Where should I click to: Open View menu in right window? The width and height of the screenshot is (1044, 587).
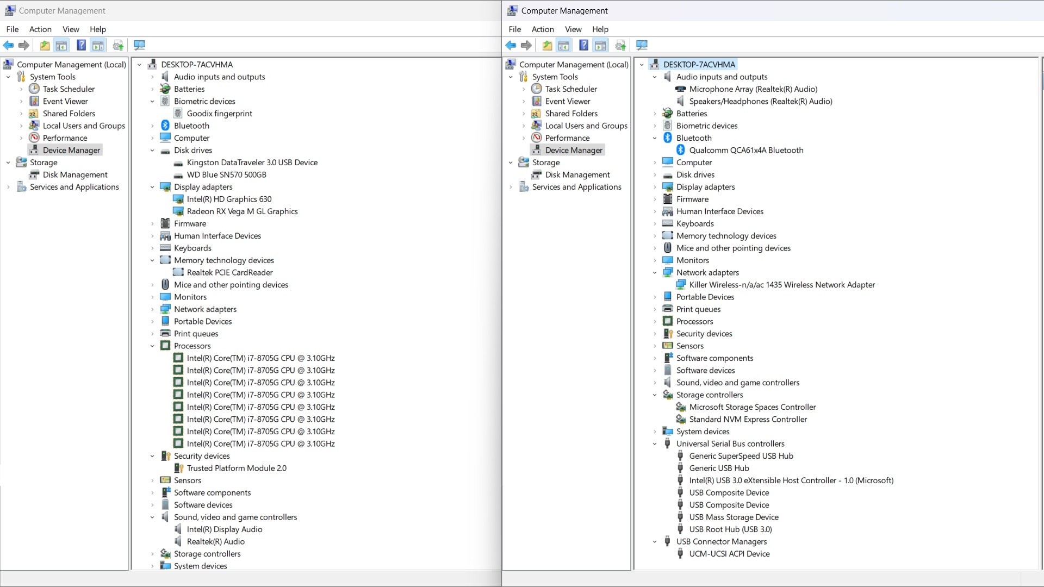point(573,29)
